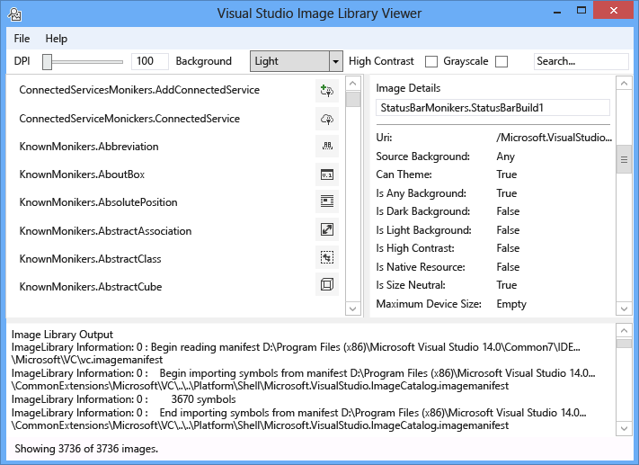Enable the High Contrast checkbox

[431, 61]
